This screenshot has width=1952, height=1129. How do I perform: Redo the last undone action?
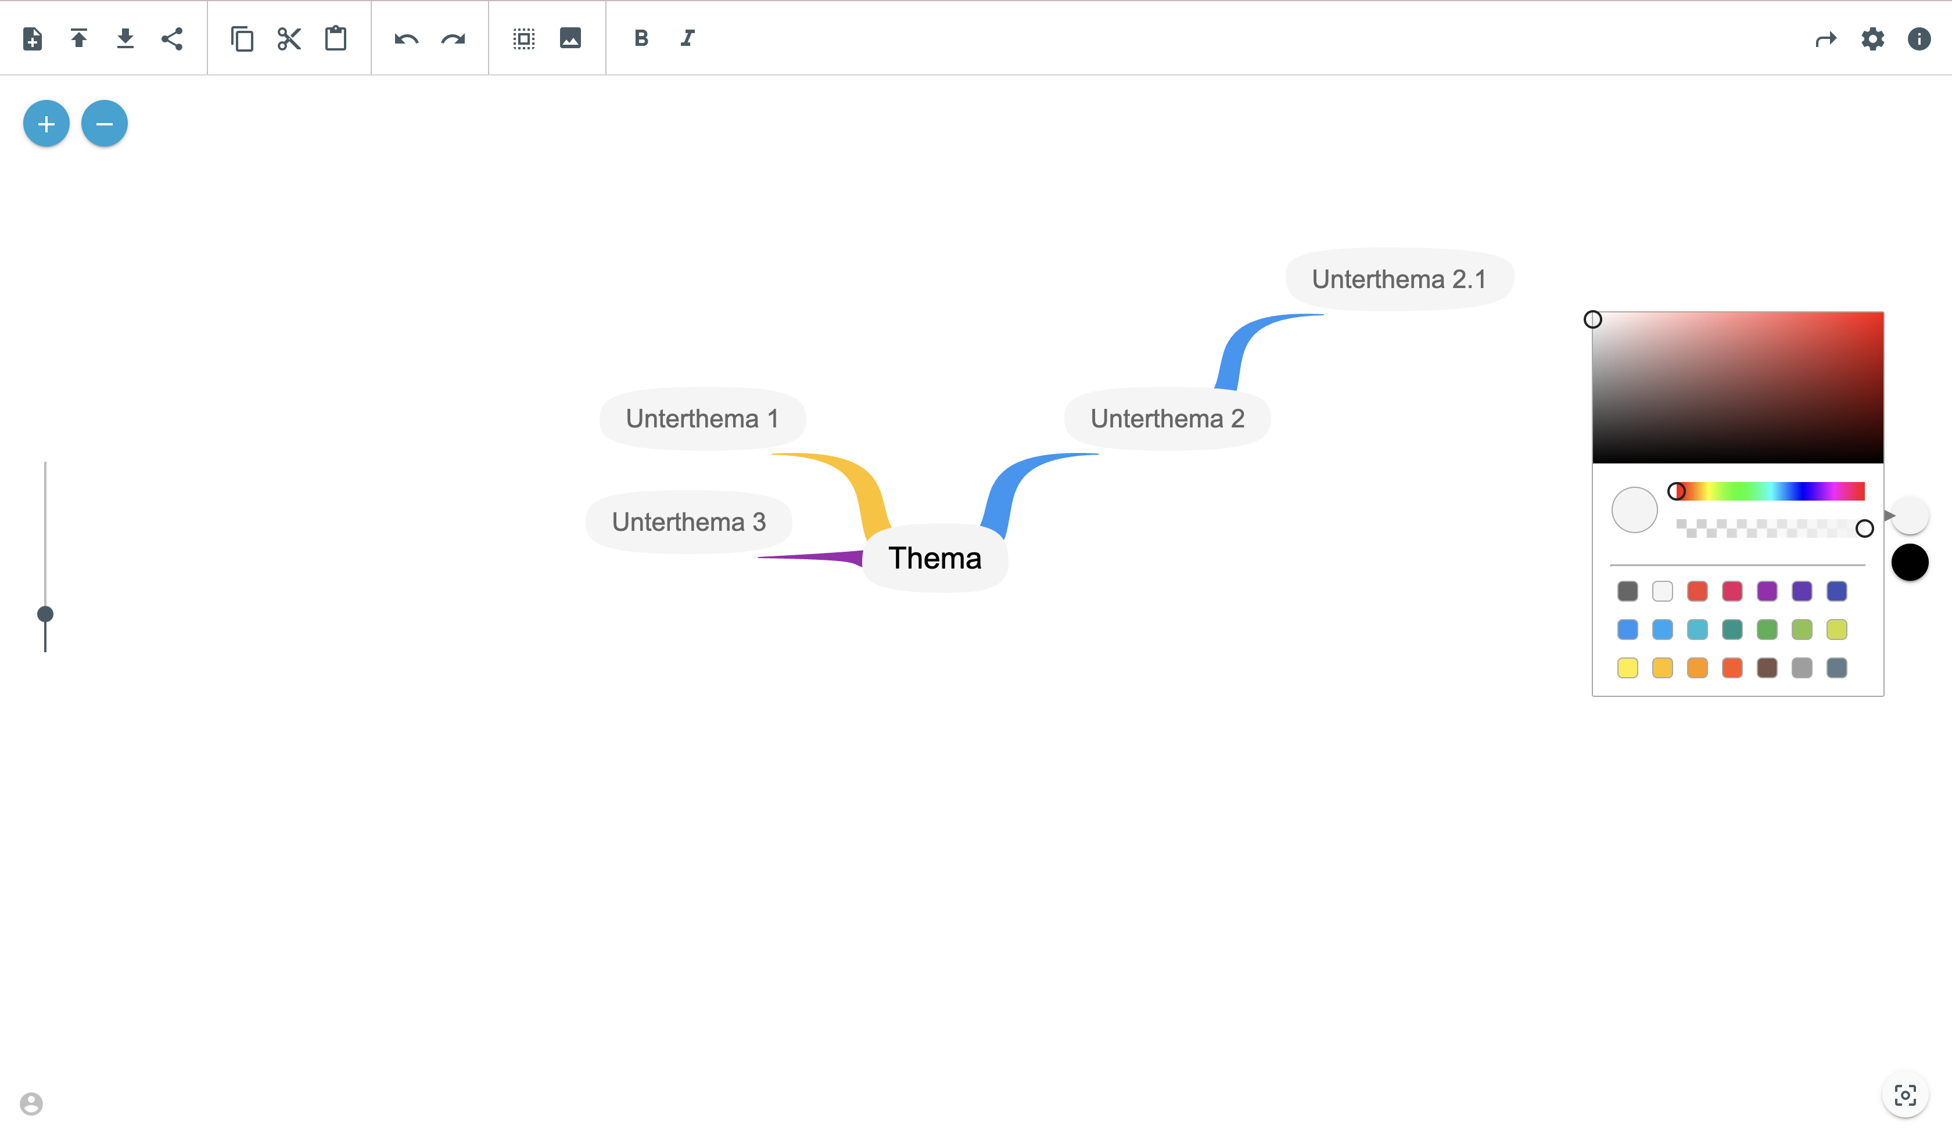[453, 39]
